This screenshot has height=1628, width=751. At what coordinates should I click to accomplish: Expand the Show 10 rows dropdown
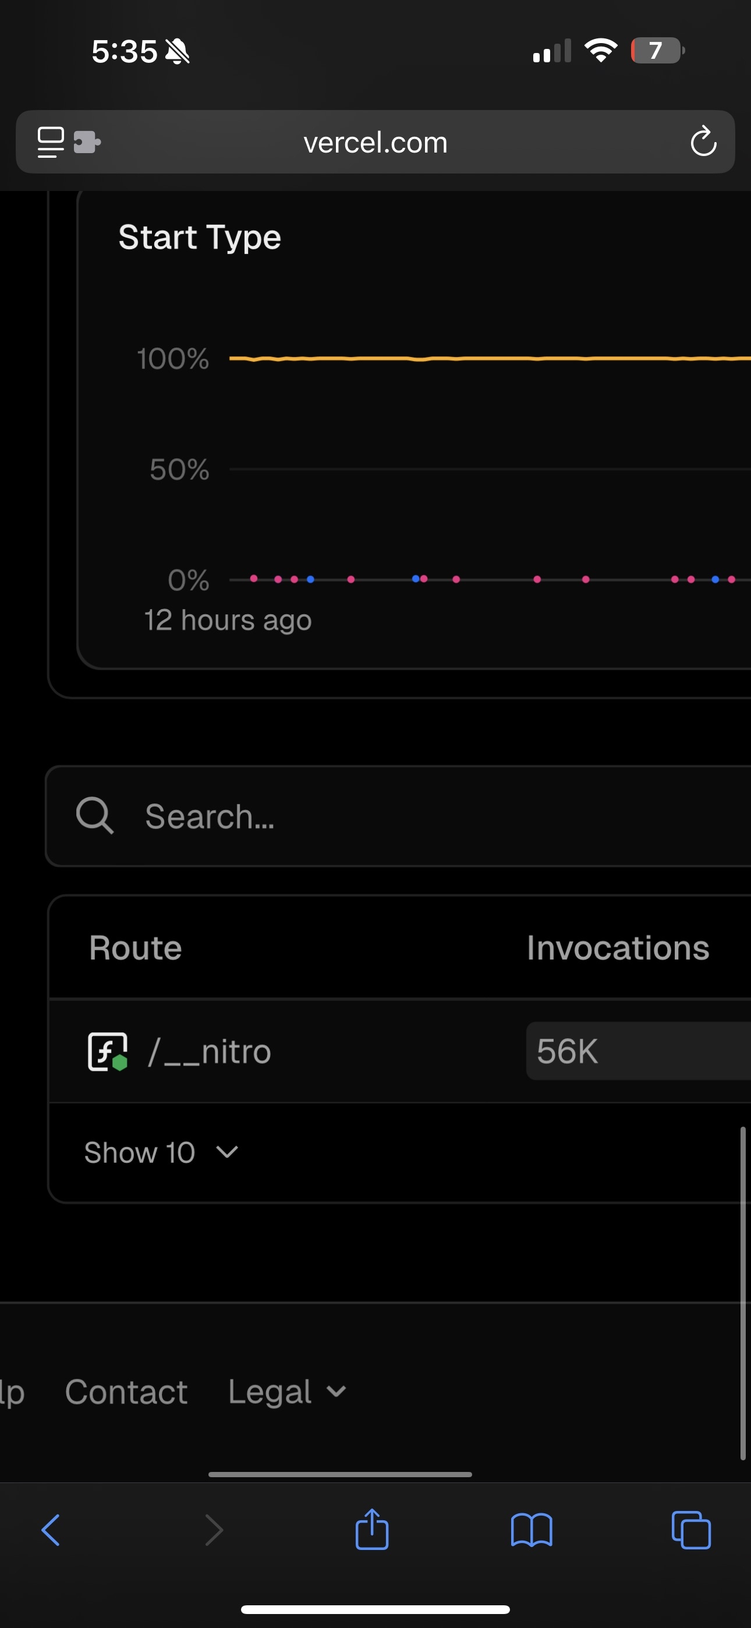(x=161, y=1152)
